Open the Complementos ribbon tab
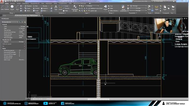The height and width of the screenshot is (106, 189). pyautogui.click(x=63, y=4)
